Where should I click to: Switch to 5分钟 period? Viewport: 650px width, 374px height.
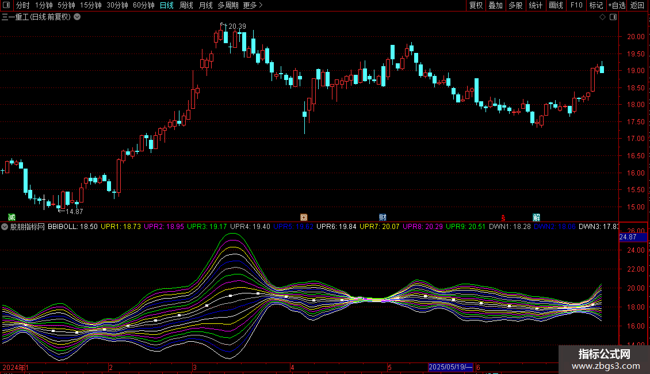66,5
